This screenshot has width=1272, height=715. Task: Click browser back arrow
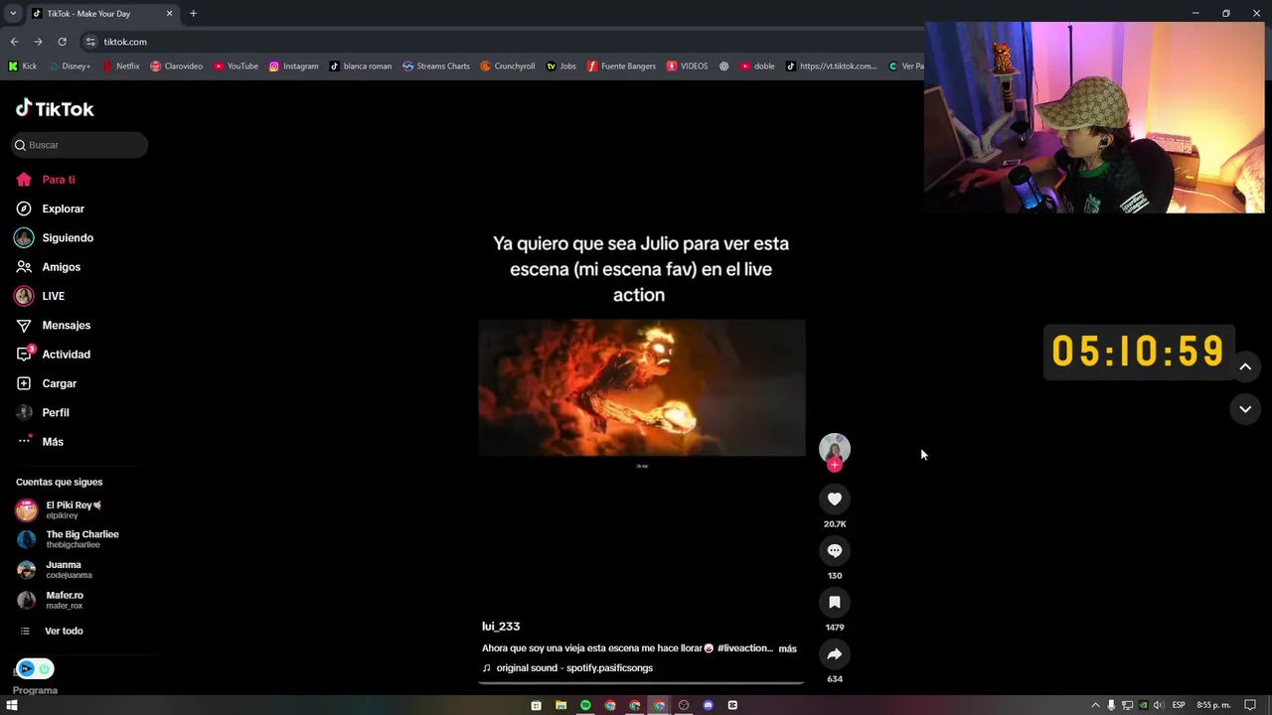14,42
